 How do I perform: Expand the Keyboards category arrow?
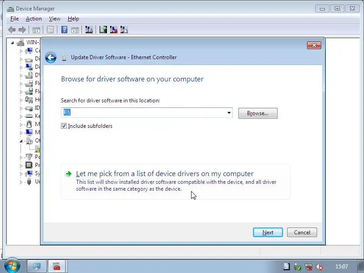point(21,116)
